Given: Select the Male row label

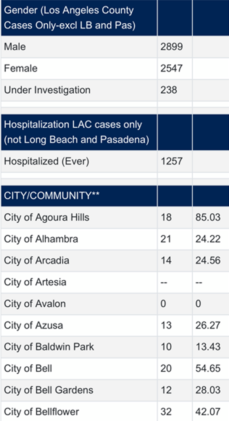Looking at the screenshot, I should click(x=15, y=47).
